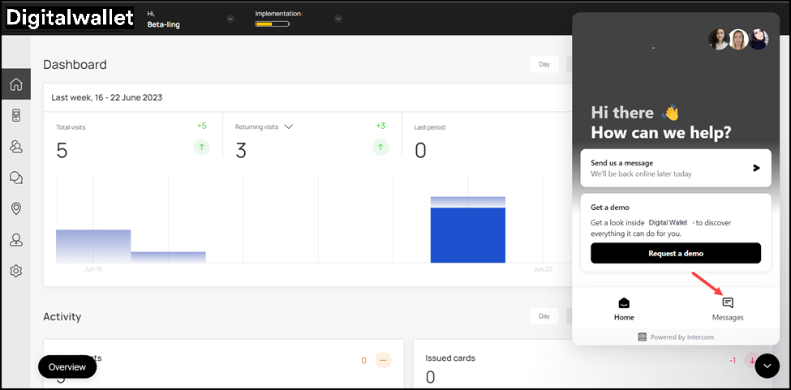Click the send arrow on Send us a message
Screen dimensions: 791x390
756,168
